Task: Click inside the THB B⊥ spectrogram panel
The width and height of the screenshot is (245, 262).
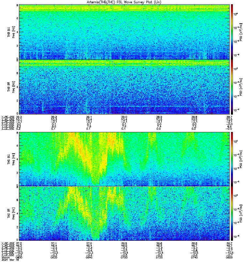Action: click(x=124, y=32)
